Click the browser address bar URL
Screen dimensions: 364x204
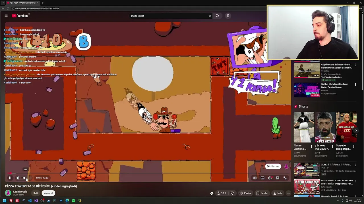37,8
